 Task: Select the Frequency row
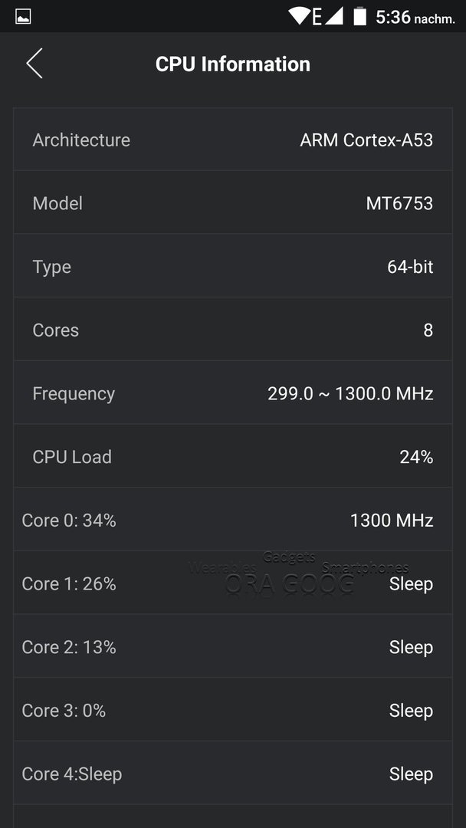point(233,393)
